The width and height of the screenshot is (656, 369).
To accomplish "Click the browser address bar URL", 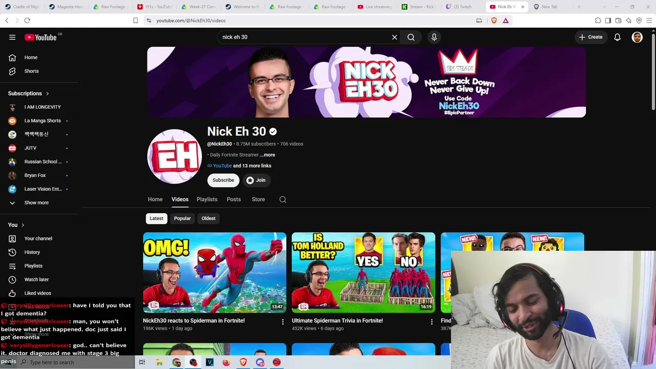I will tap(191, 20).
